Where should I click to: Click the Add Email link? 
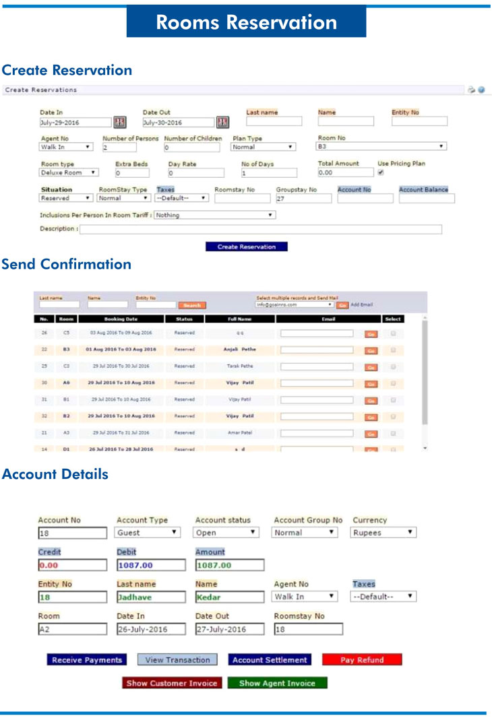coord(362,304)
